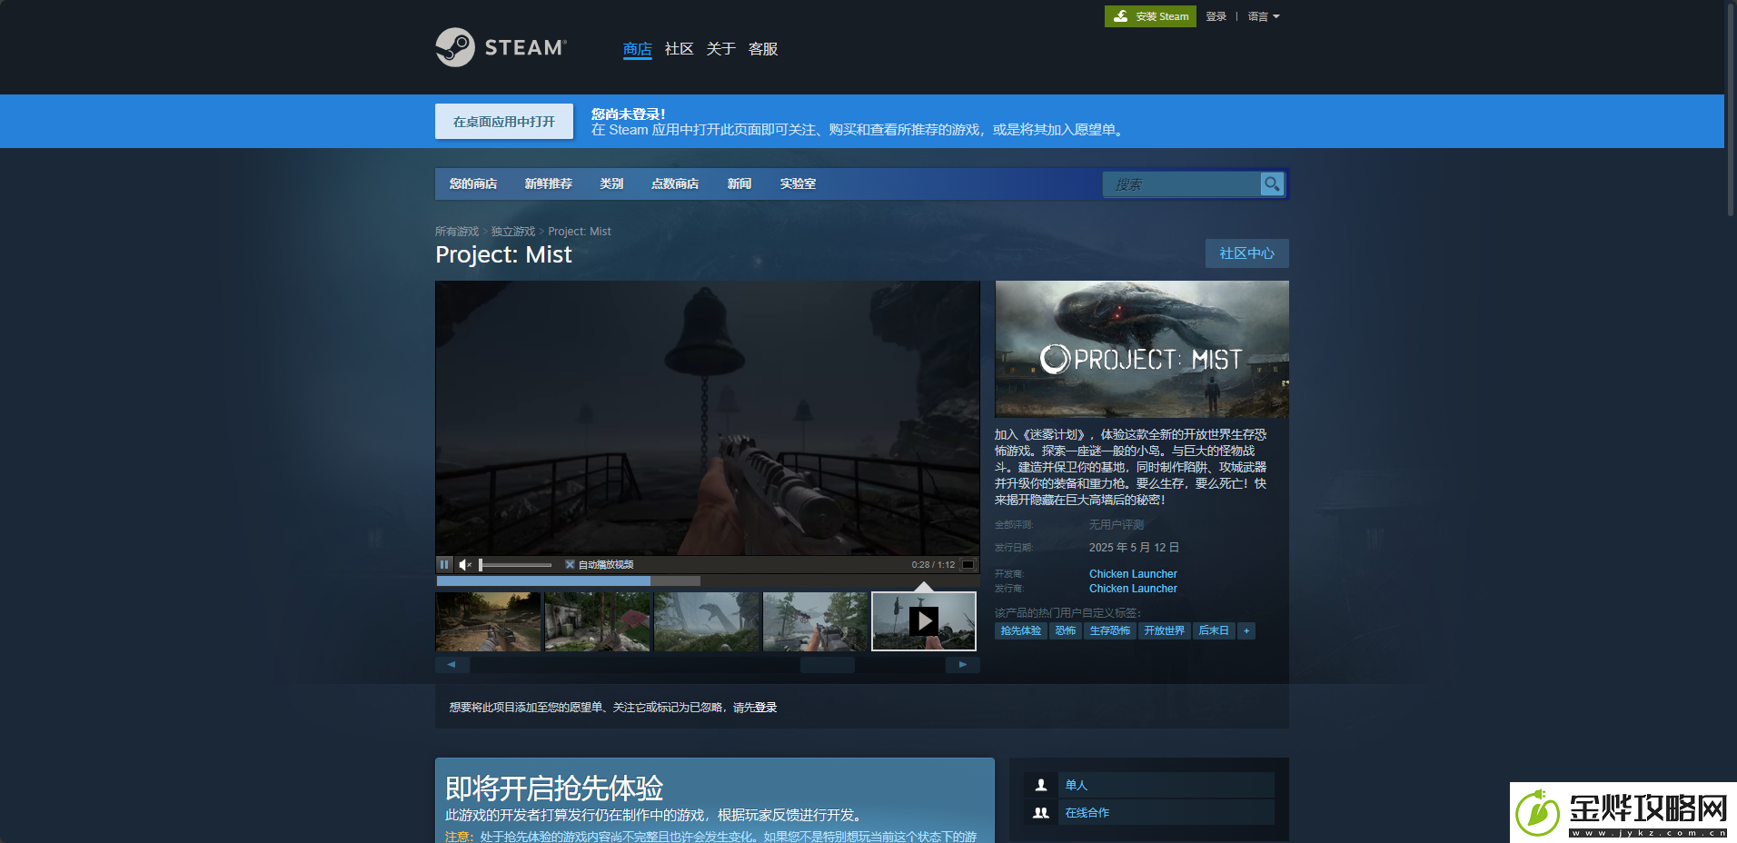Select the first screenshot thumbnail
Viewport: 1737px width, 843px height.
point(488,621)
